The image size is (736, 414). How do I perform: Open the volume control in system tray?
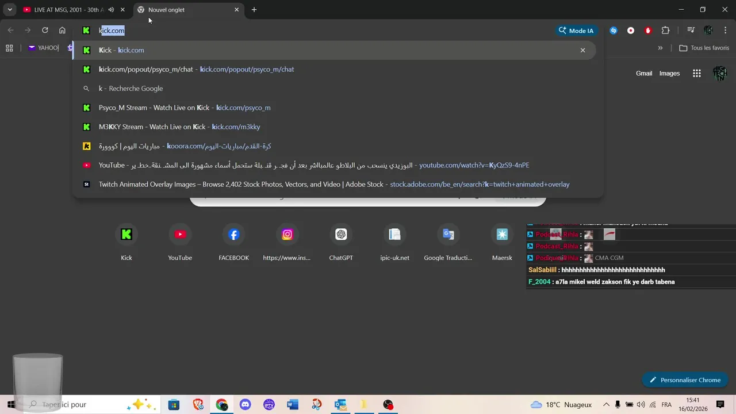641,405
